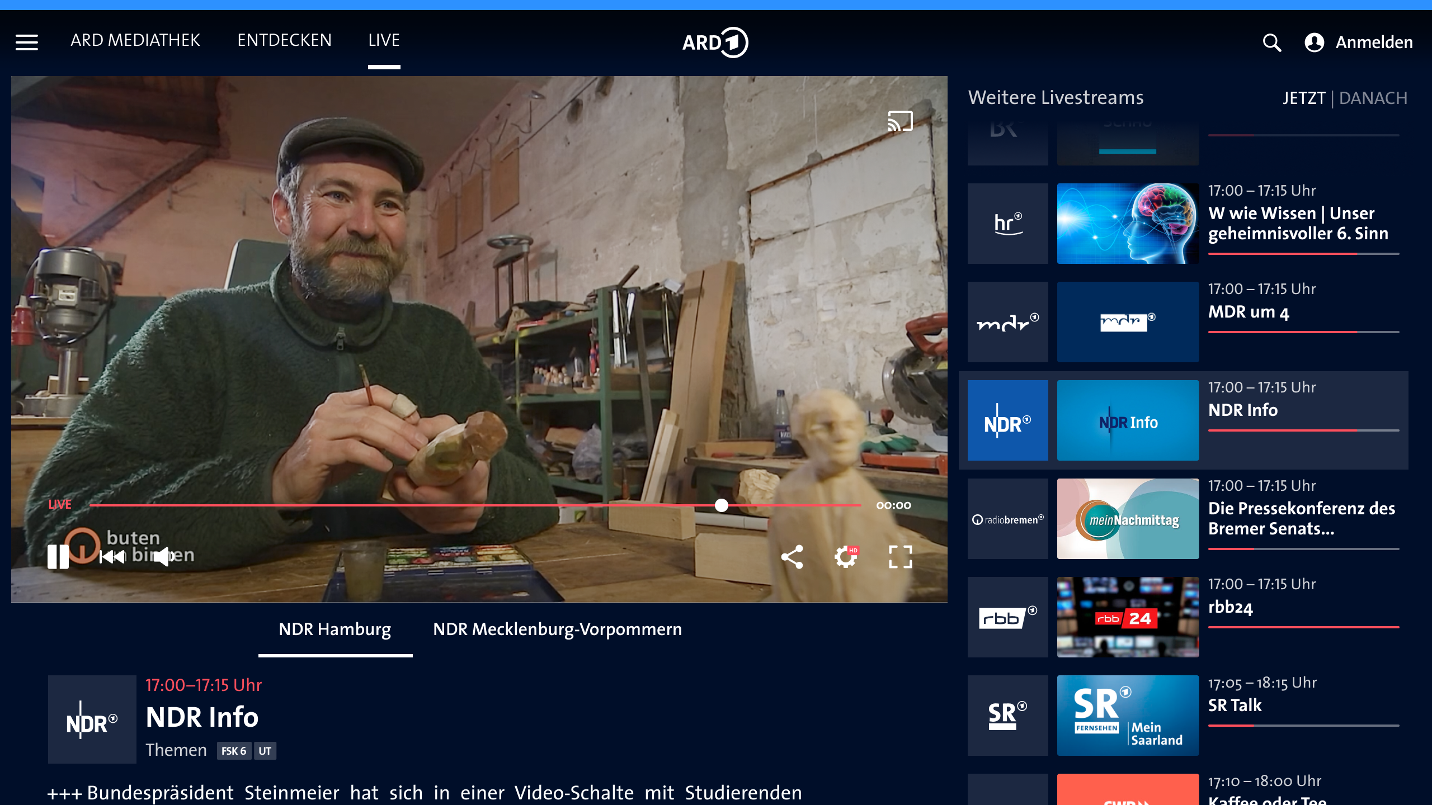This screenshot has width=1432, height=805.
Task: Select SR Talk livestream entry
Action: pos(1235,705)
